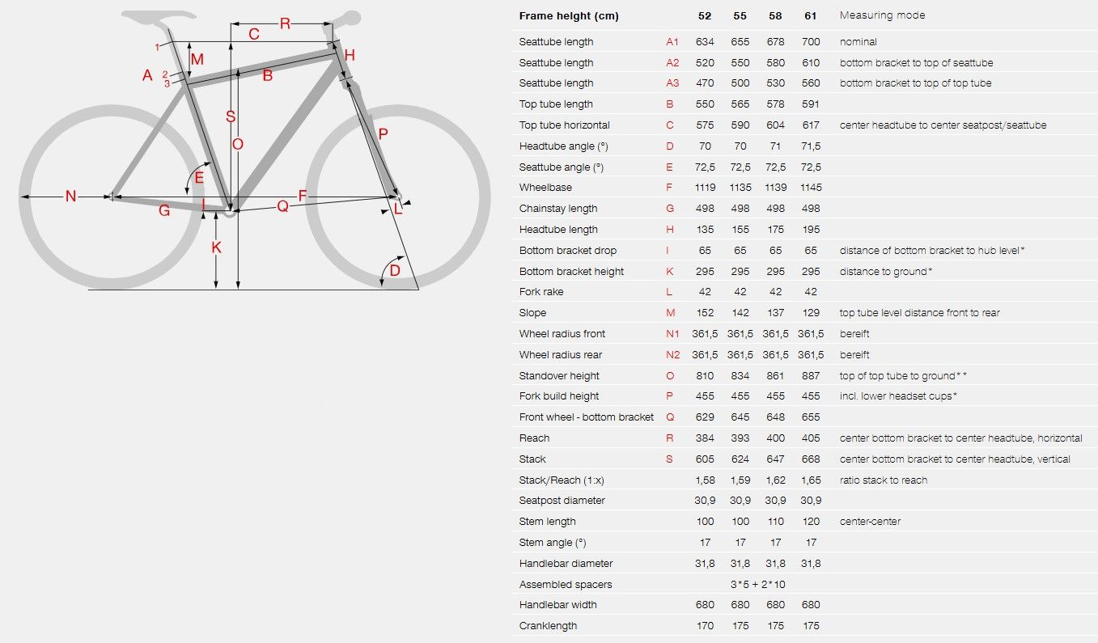The height and width of the screenshot is (643, 1098).
Task: Select the Wheelbase row label
Action: pos(545,188)
